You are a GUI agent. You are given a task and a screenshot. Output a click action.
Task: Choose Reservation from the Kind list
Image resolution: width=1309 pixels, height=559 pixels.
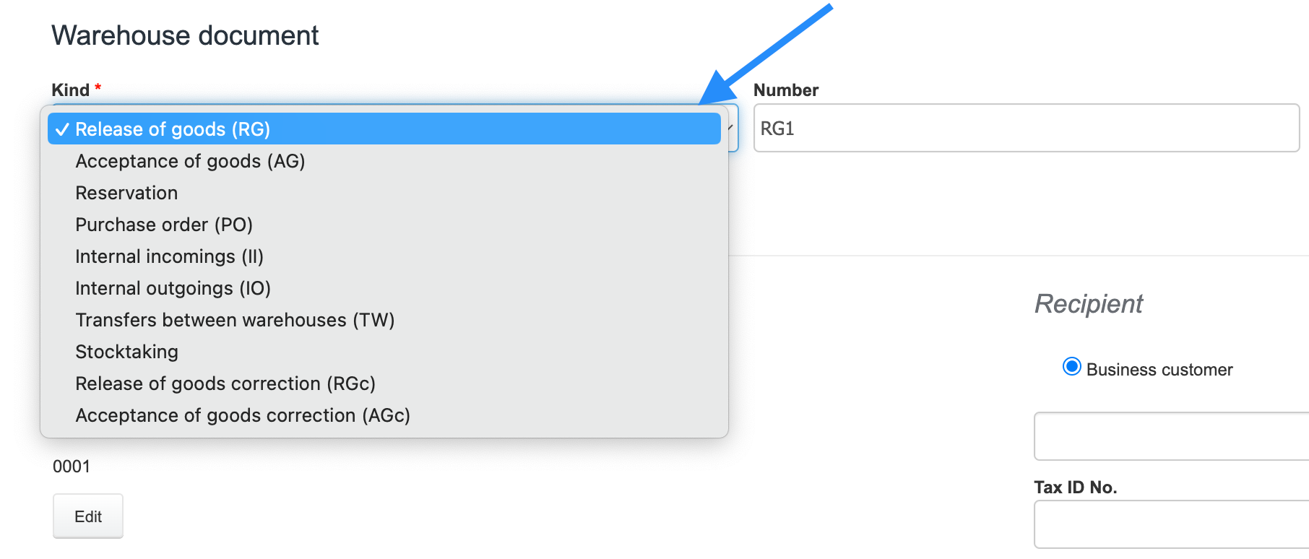tap(126, 193)
